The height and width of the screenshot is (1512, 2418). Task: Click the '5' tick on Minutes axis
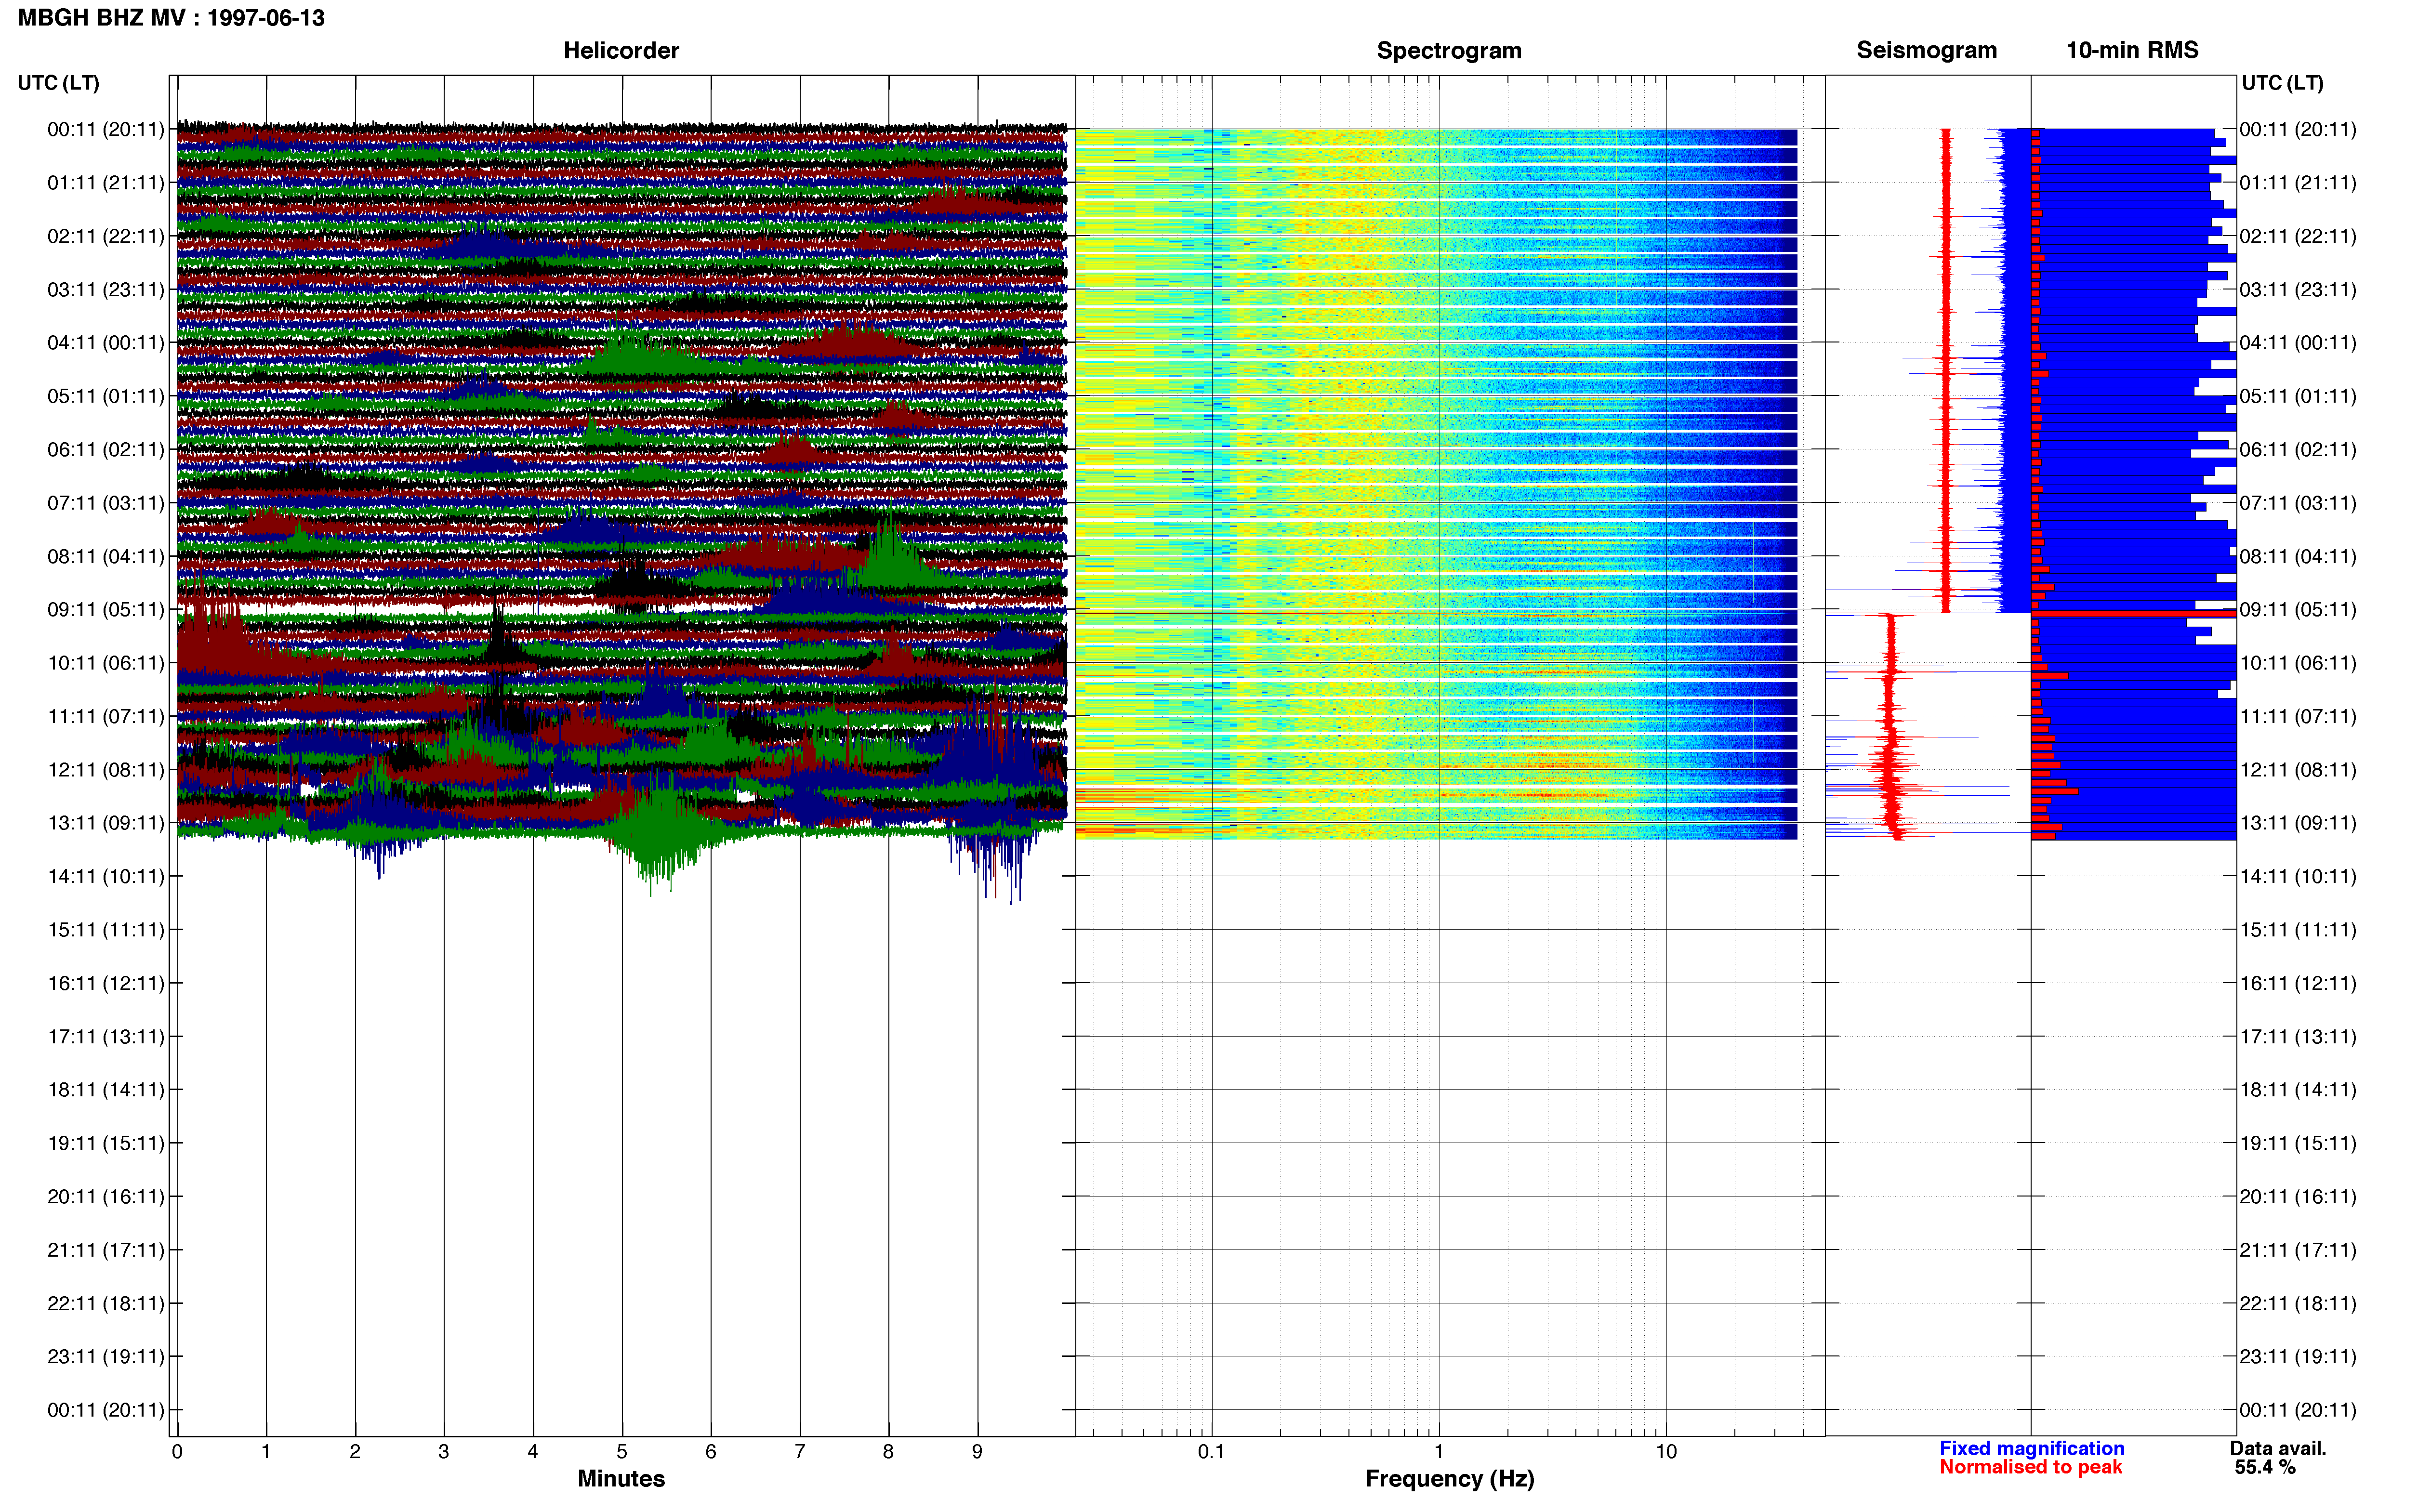(622, 1452)
